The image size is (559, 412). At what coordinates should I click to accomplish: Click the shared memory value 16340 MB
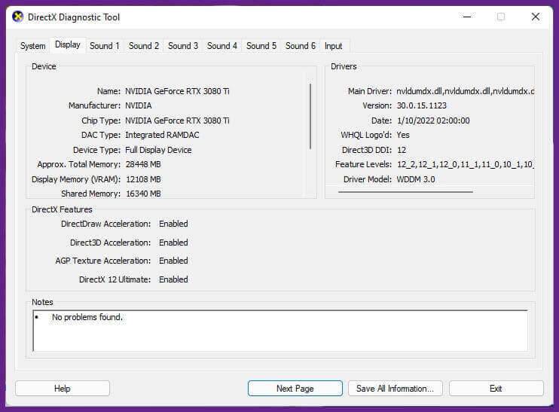pos(143,194)
